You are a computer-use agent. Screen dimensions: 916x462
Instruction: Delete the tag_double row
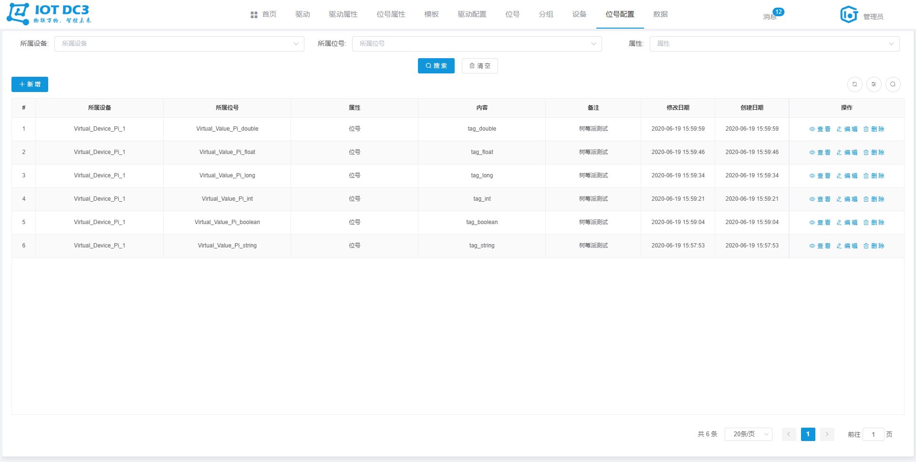point(874,129)
